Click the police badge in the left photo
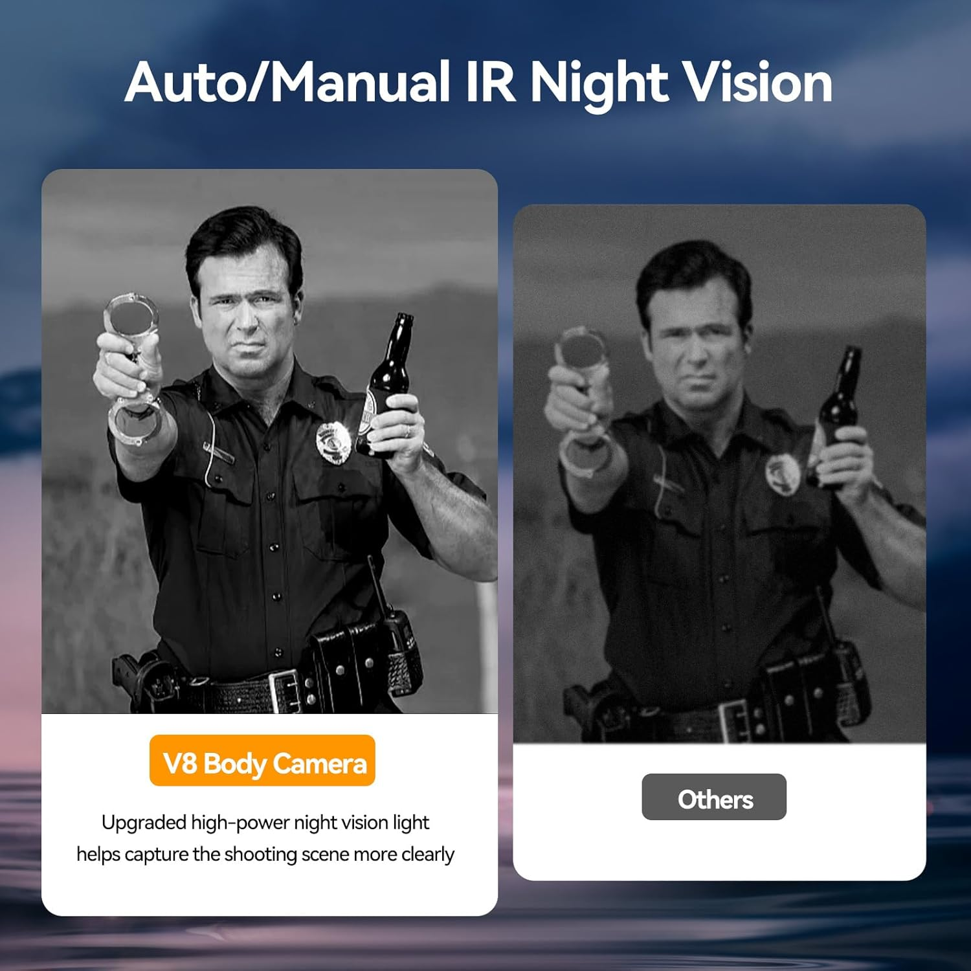This screenshot has width=971, height=971. pos(333,442)
